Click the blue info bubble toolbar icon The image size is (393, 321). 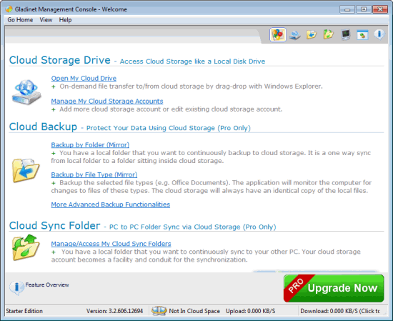coord(379,34)
